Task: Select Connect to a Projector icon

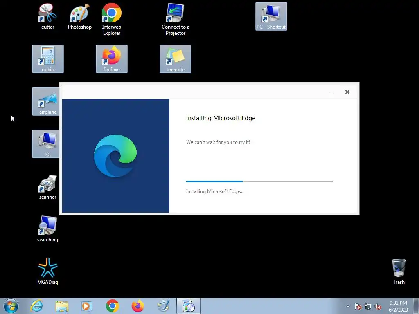Action: (x=175, y=19)
